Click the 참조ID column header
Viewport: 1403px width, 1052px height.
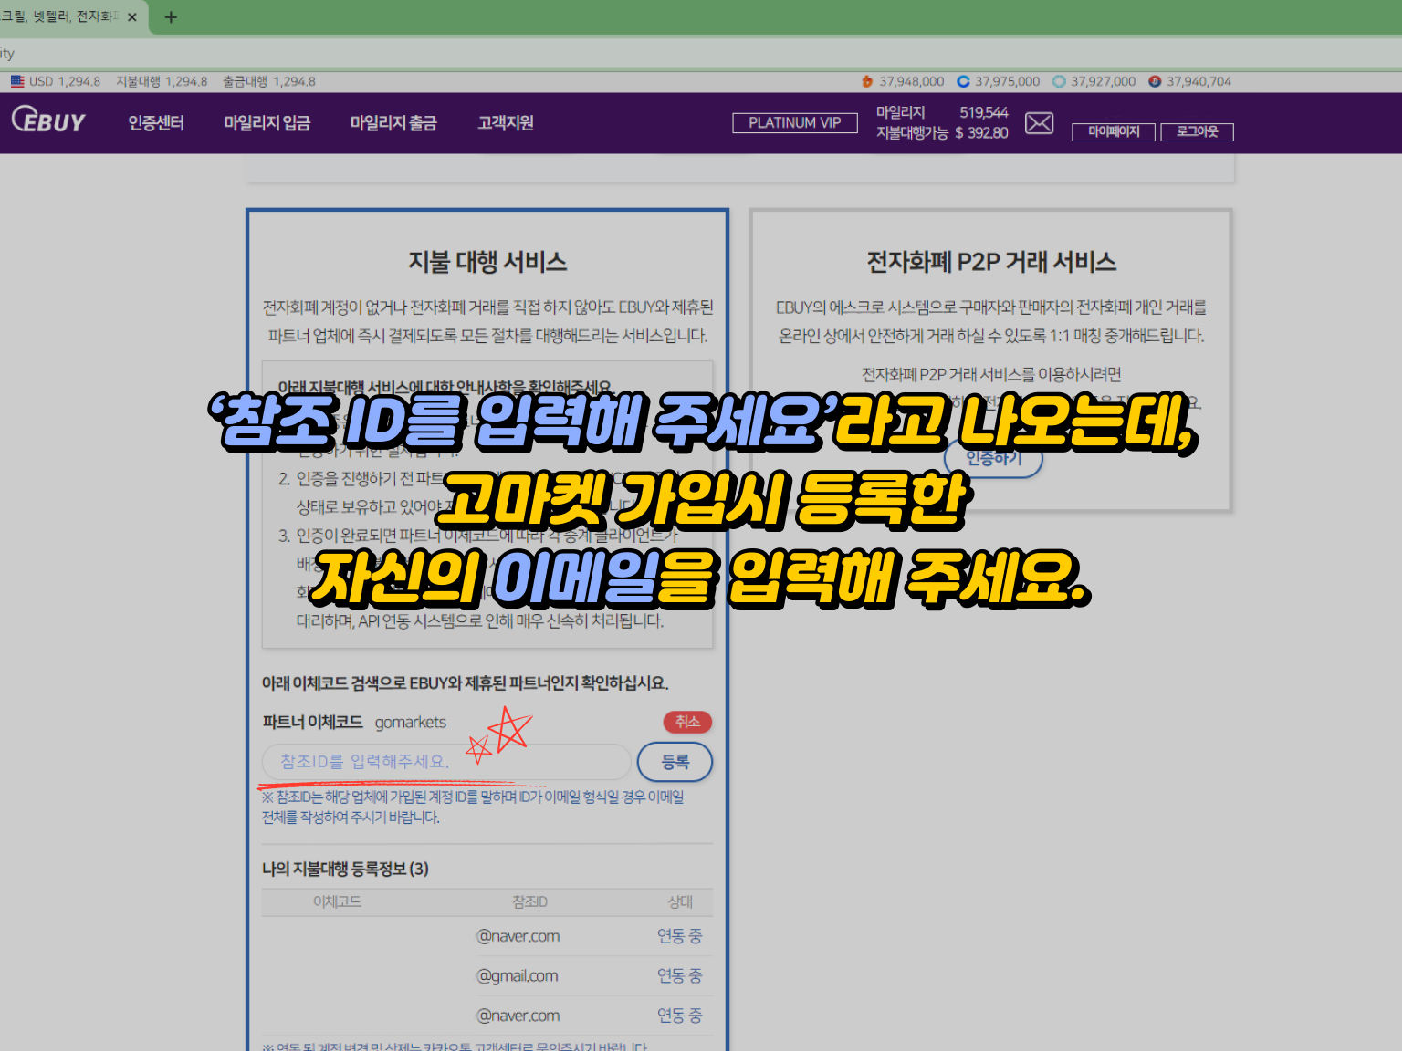coord(529,901)
